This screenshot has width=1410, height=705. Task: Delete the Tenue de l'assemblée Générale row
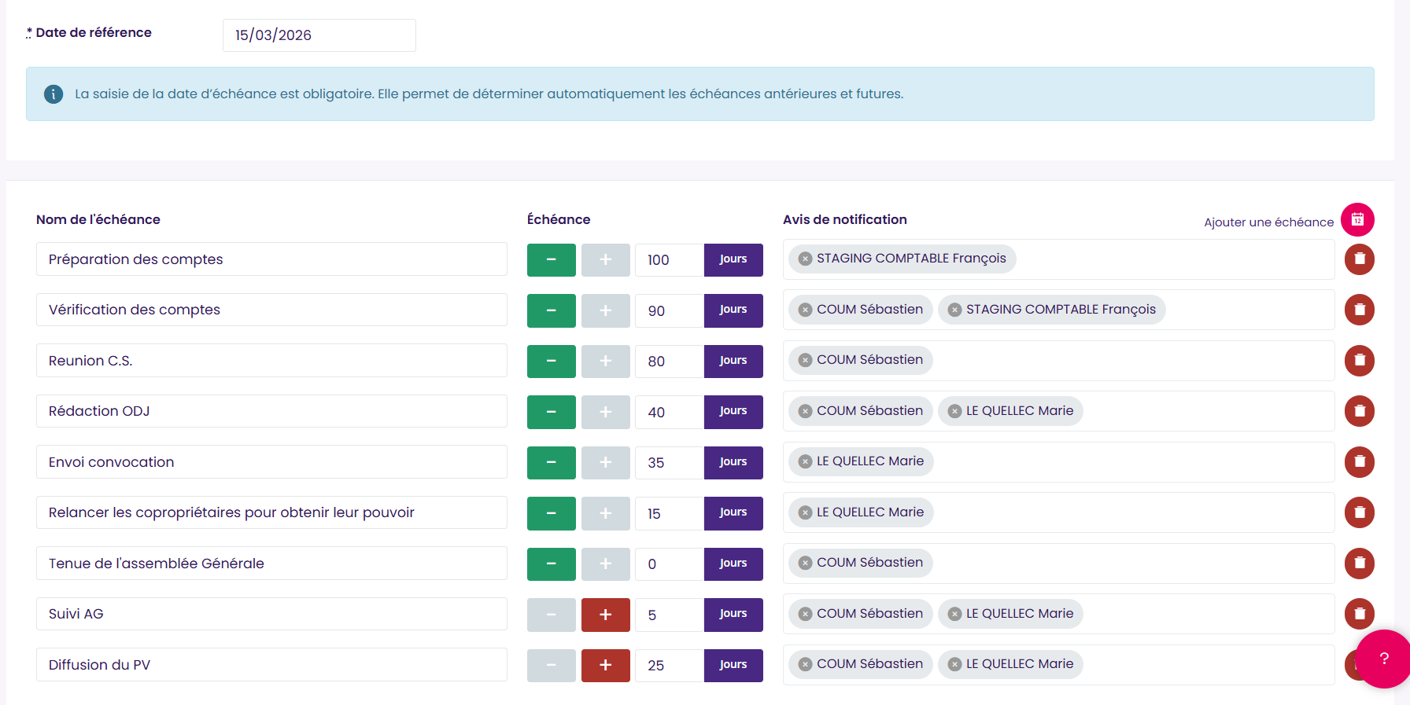coord(1359,564)
